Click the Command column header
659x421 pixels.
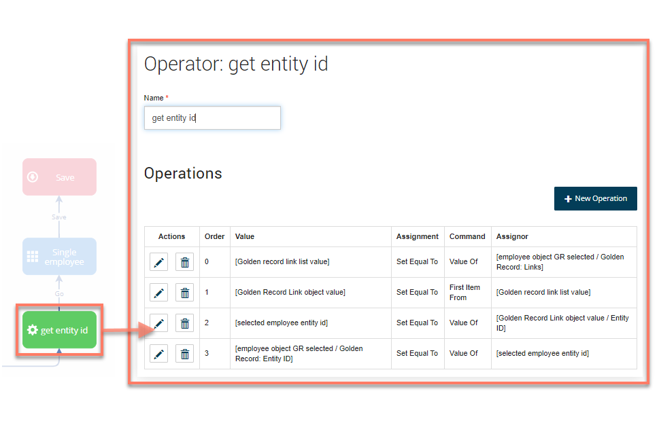coord(467,237)
